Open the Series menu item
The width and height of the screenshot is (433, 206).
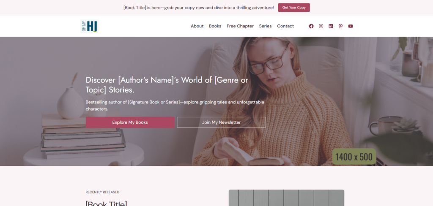coord(266,26)
